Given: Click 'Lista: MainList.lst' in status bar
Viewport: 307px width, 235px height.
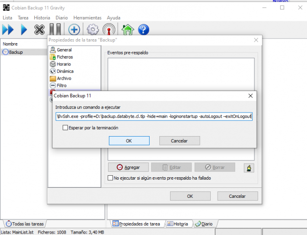Looking at the screenshot, I should coord(17,232).
